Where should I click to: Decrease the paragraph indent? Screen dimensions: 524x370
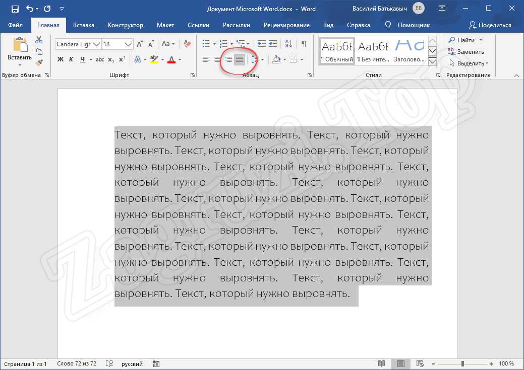[262, 44]
